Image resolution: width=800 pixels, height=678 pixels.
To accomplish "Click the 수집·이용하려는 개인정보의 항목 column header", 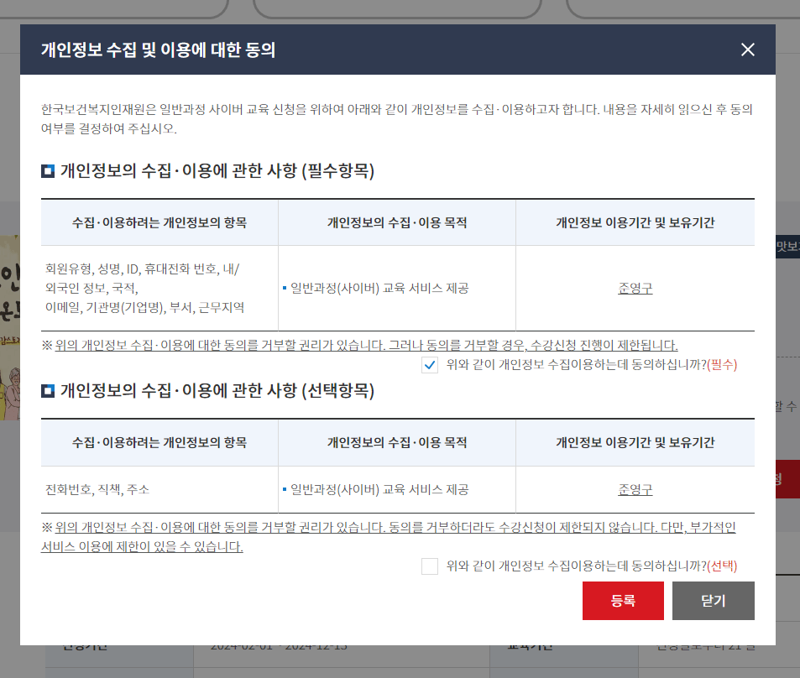I will 159,221.
